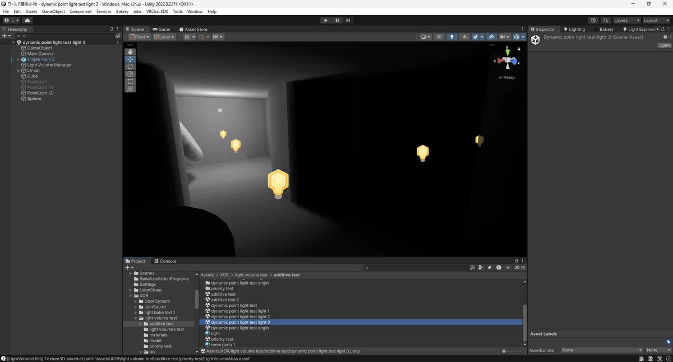The height and width of the screenshot is (362, 673).
Task: Click the Project panel search field
Action: pyautogui.click(x=416, y=268)
